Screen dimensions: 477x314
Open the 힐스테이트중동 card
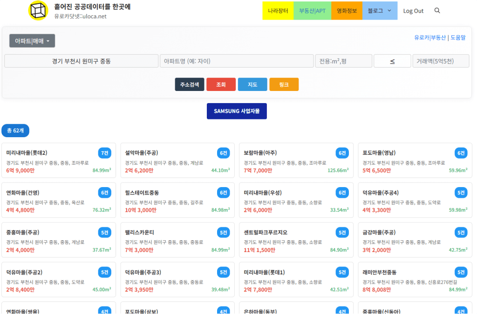tap(177, 200)
